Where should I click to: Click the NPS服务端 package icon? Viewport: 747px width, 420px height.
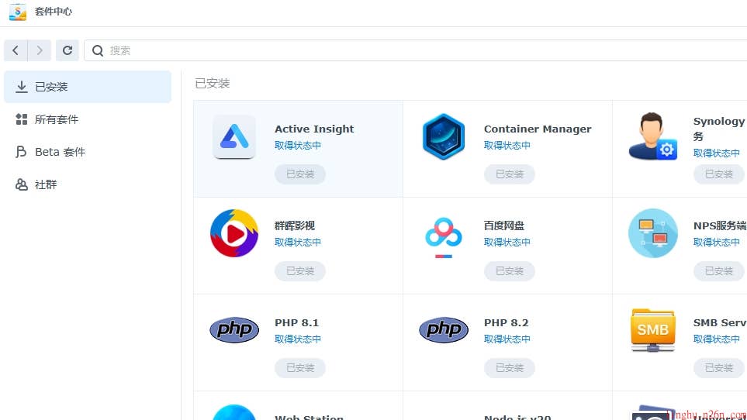tap(652, 233)
